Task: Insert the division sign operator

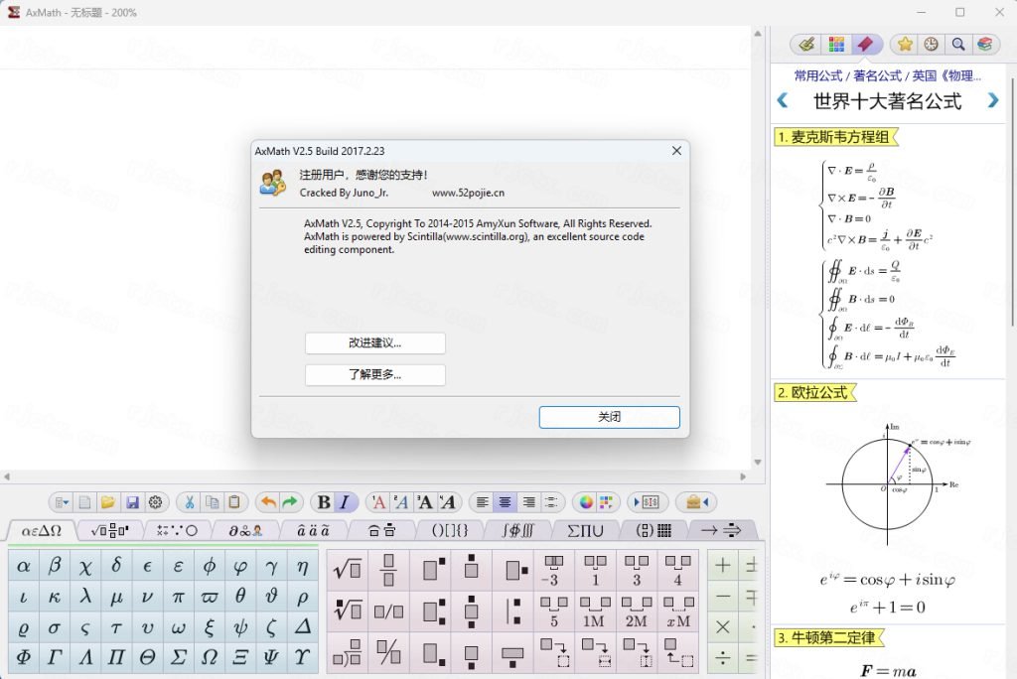Action: 723,659
